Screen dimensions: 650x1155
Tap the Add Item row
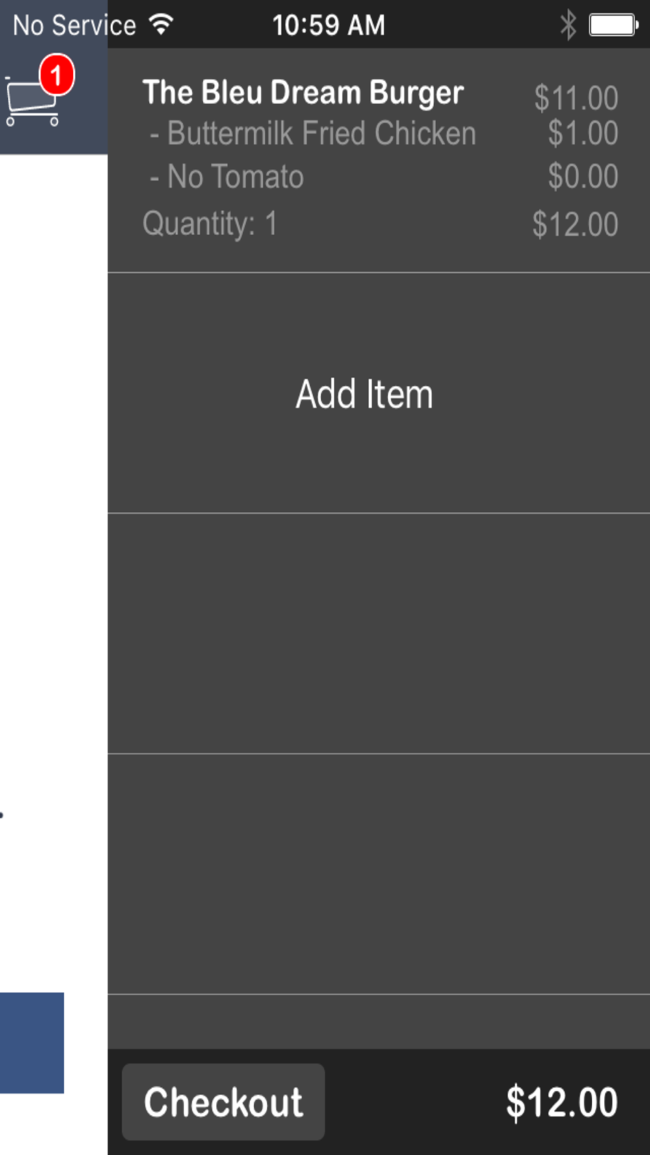point(379,393)
